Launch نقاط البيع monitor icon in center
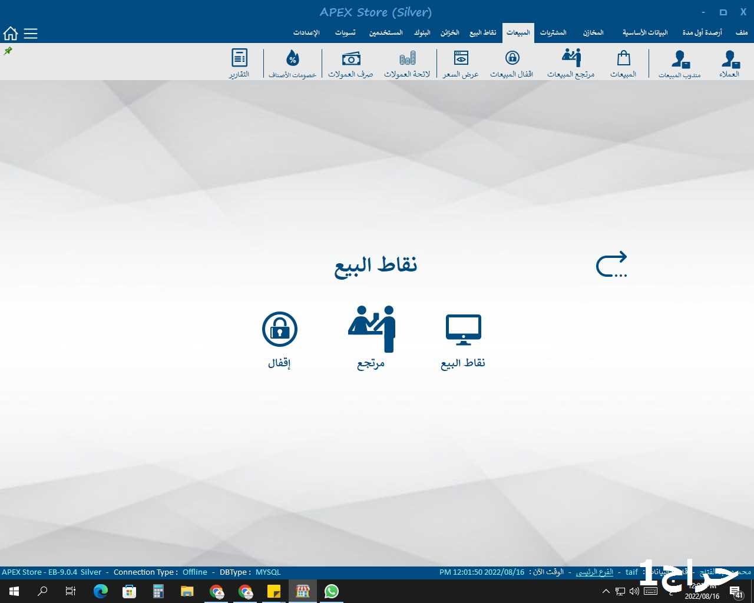 click(463, 330)
